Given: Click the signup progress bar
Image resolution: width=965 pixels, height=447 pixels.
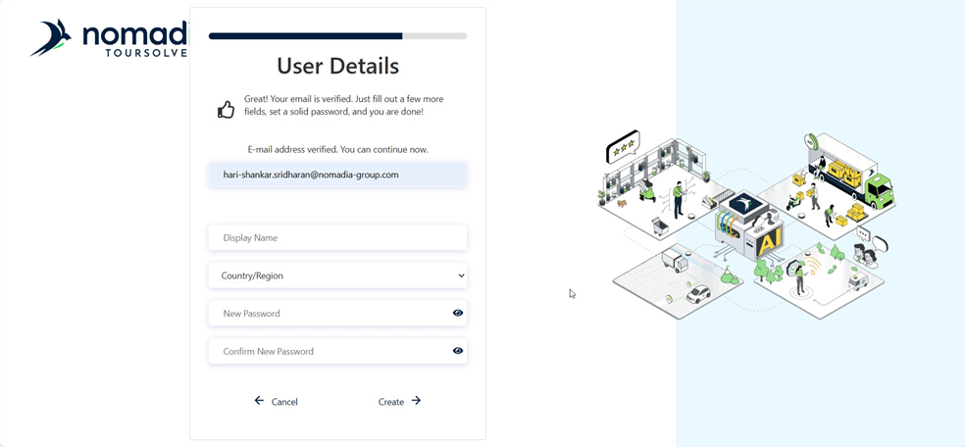Looking at the screenshot, I should (x=337, y=36).
